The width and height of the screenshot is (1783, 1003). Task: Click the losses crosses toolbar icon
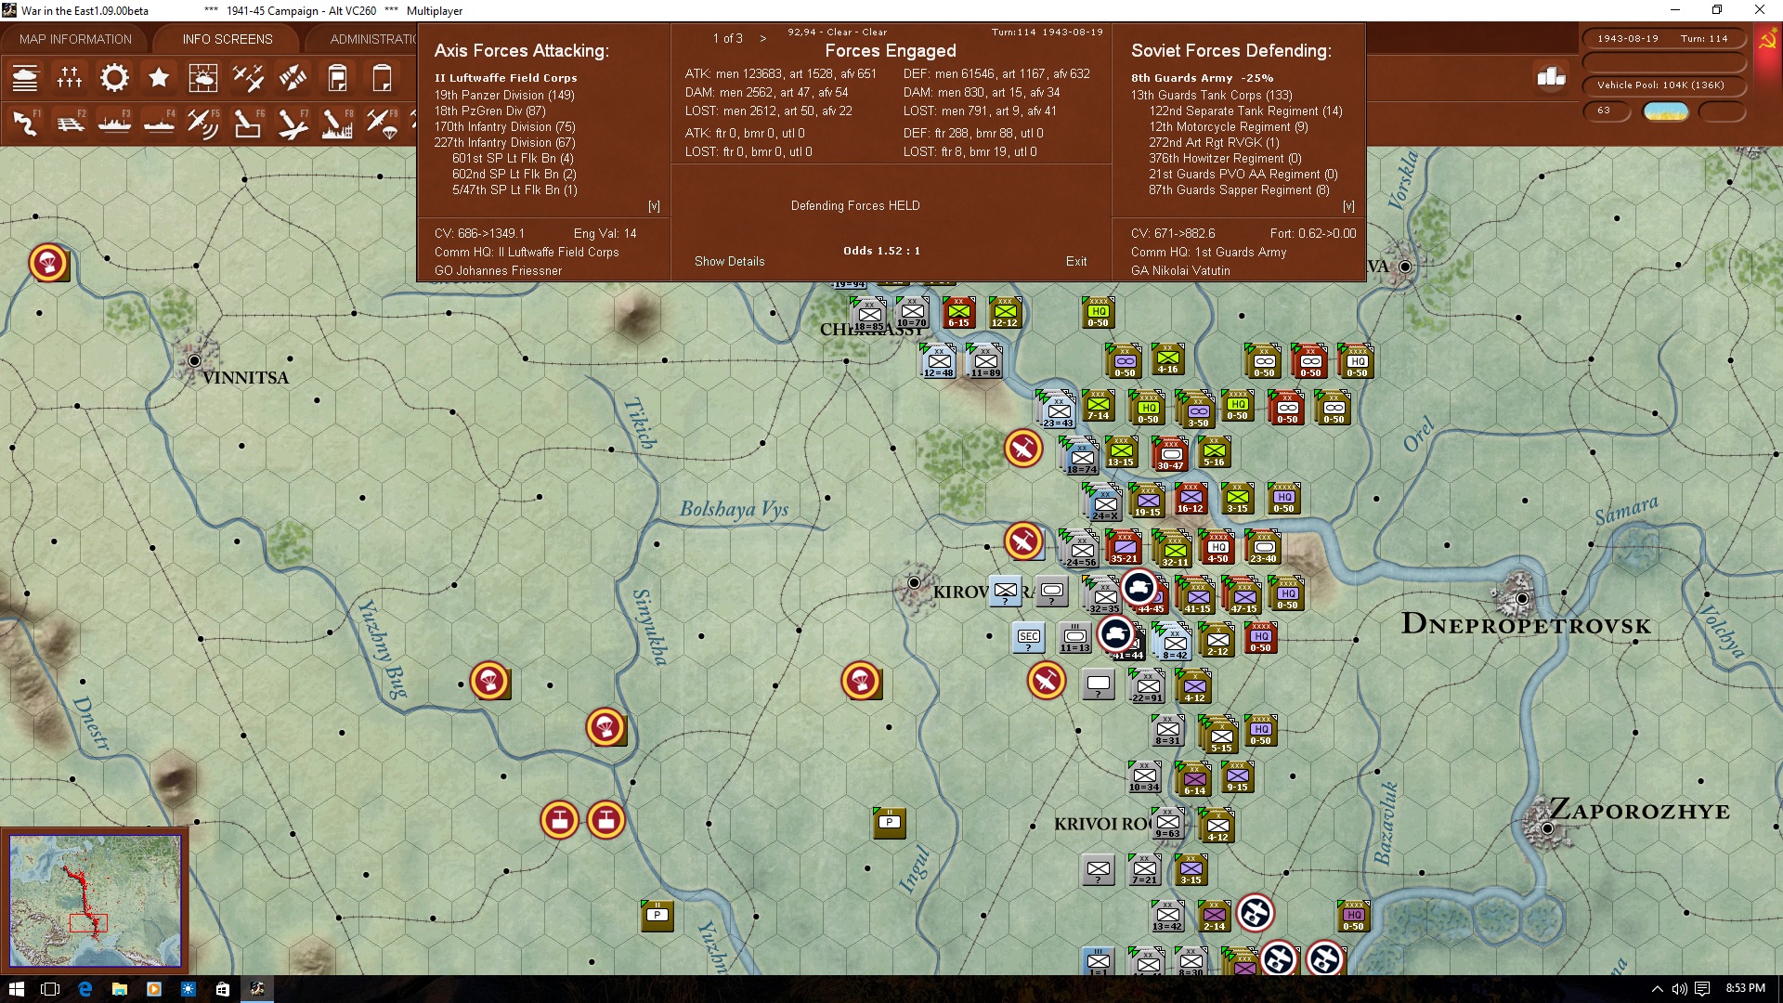pos(70,78)
